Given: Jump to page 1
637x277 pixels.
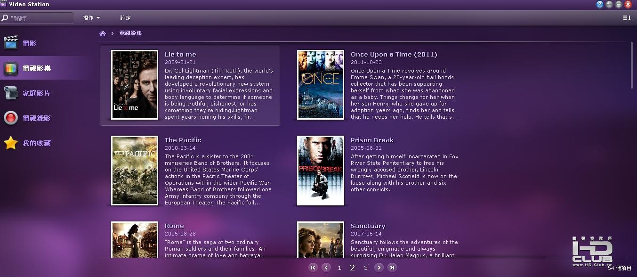Looking at the screenshot, I should [x=339, y=268].
